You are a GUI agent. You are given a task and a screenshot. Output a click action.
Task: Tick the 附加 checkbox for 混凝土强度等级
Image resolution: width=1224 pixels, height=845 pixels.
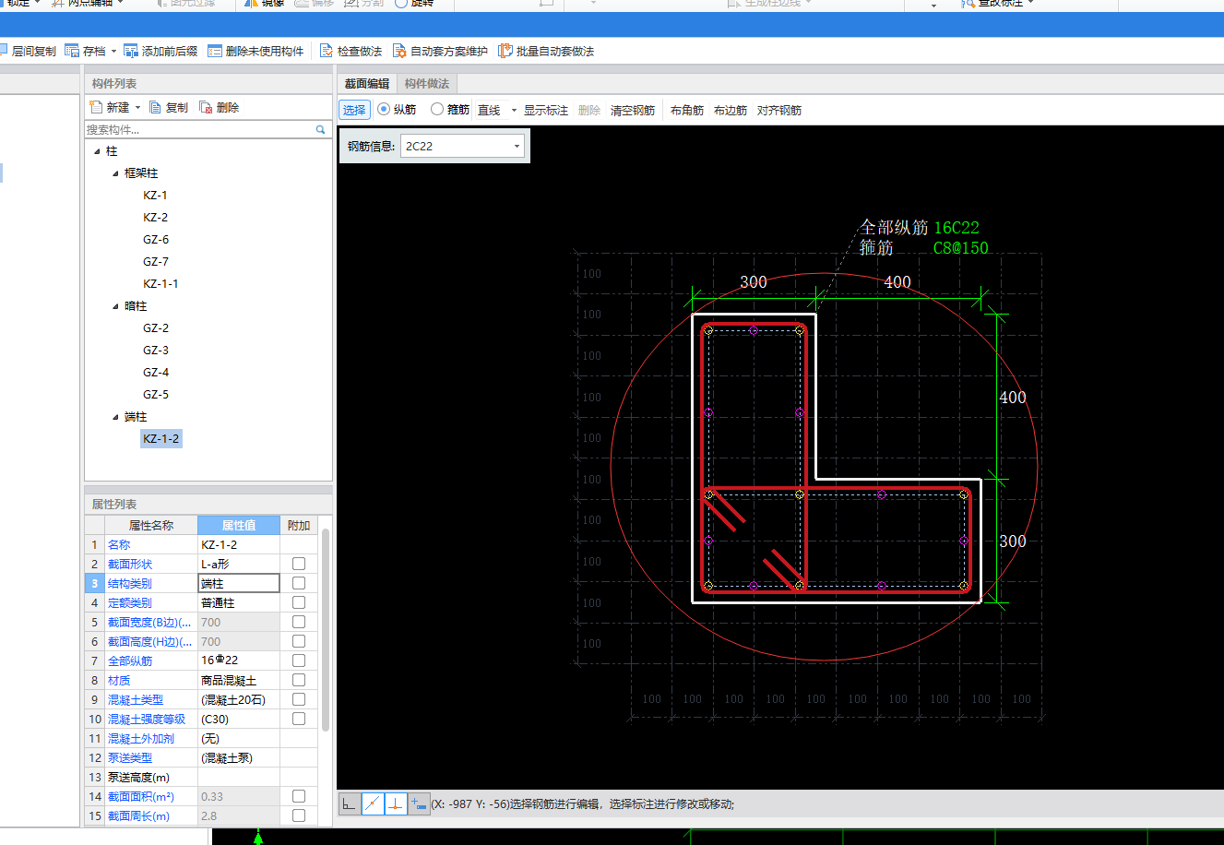tap(299, 719)
